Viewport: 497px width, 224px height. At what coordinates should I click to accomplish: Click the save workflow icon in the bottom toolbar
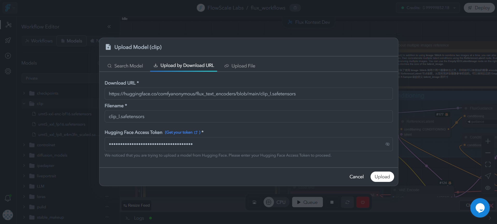pos(254,202)
